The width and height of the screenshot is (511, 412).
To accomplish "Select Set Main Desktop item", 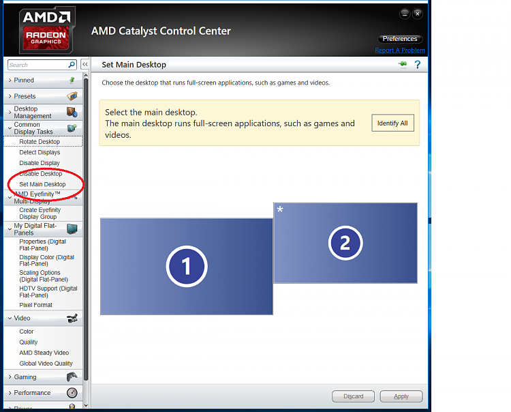I will (42, 184).
